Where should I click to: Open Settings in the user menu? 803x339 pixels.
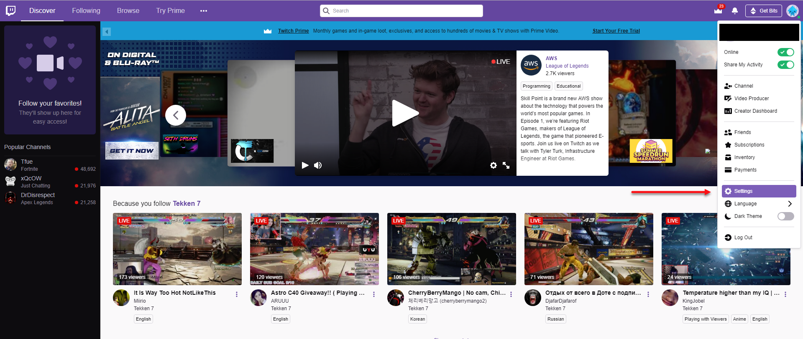click(759, 191)
